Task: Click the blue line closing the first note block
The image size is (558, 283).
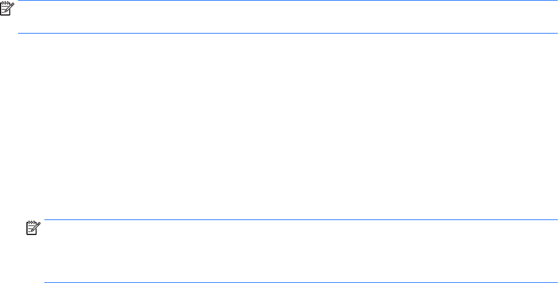Action: point(287,33)
